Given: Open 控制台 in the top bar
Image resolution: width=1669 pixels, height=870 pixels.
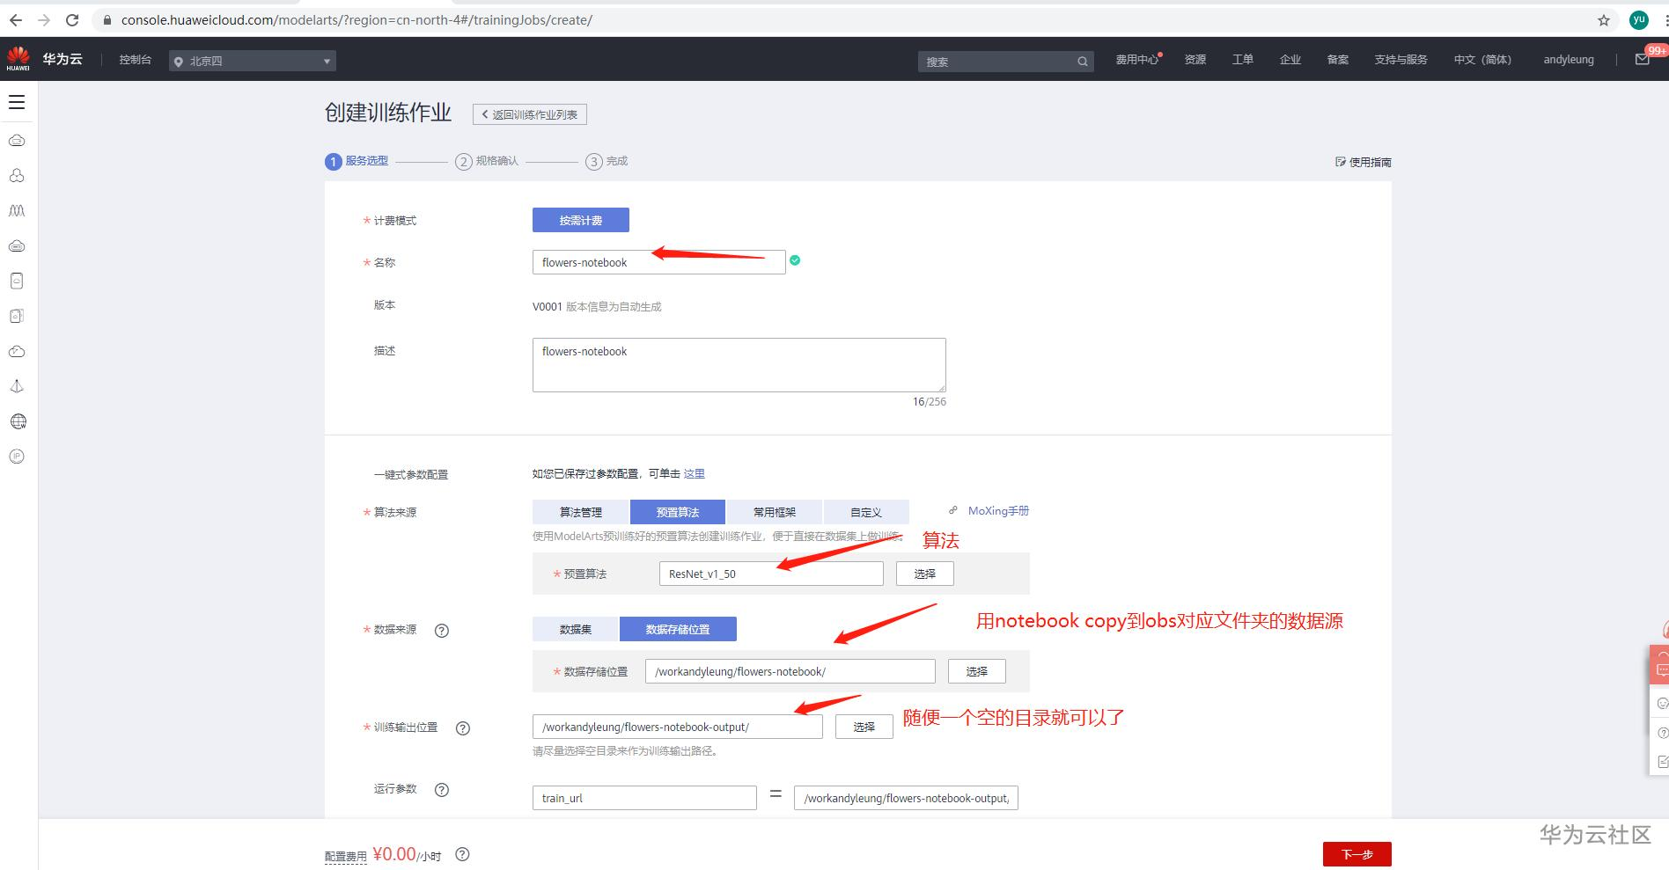Looking at the screenshot, I should pyautogui.click(x=136, y=60).
